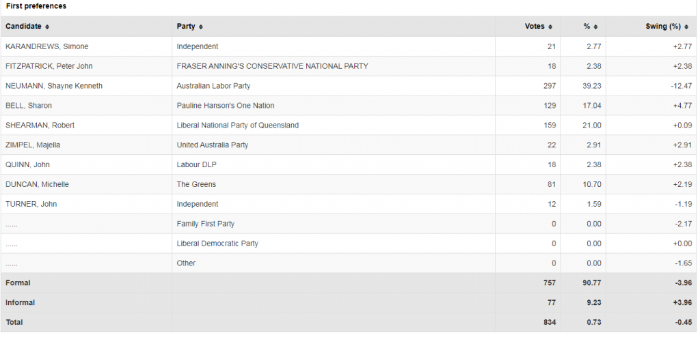Click sort arrows icon beside Votes header
The width and height of the screenshot is (700, 337).
(551, 27)
